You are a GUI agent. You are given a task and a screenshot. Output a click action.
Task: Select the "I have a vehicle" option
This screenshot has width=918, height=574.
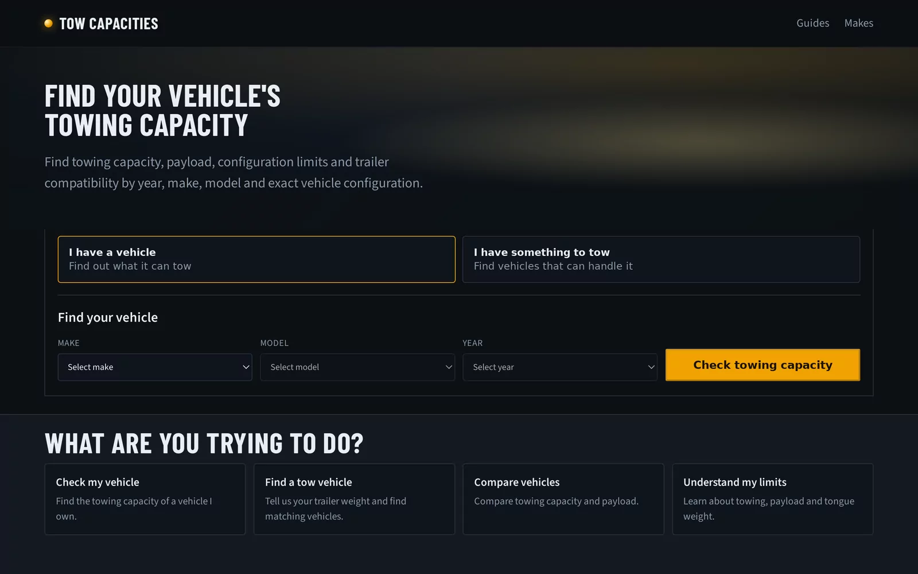pyautogui.click(x=256, y=259)
